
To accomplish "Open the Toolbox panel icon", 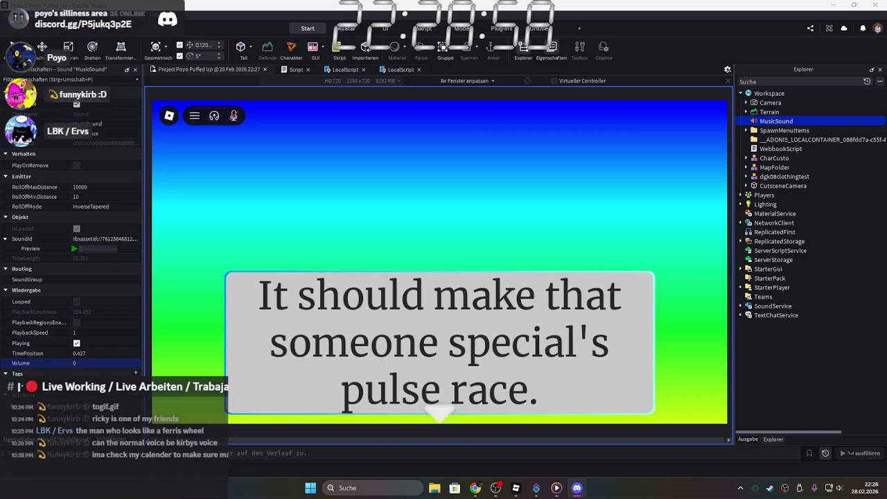I will tap(579, 46).
